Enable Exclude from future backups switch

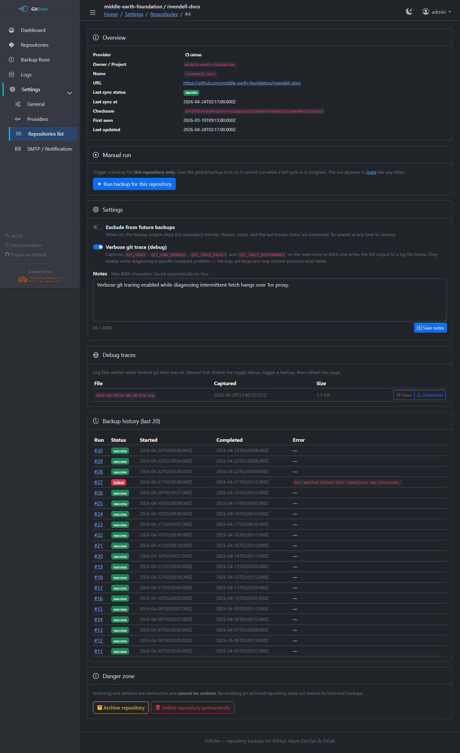click(98, 227)
